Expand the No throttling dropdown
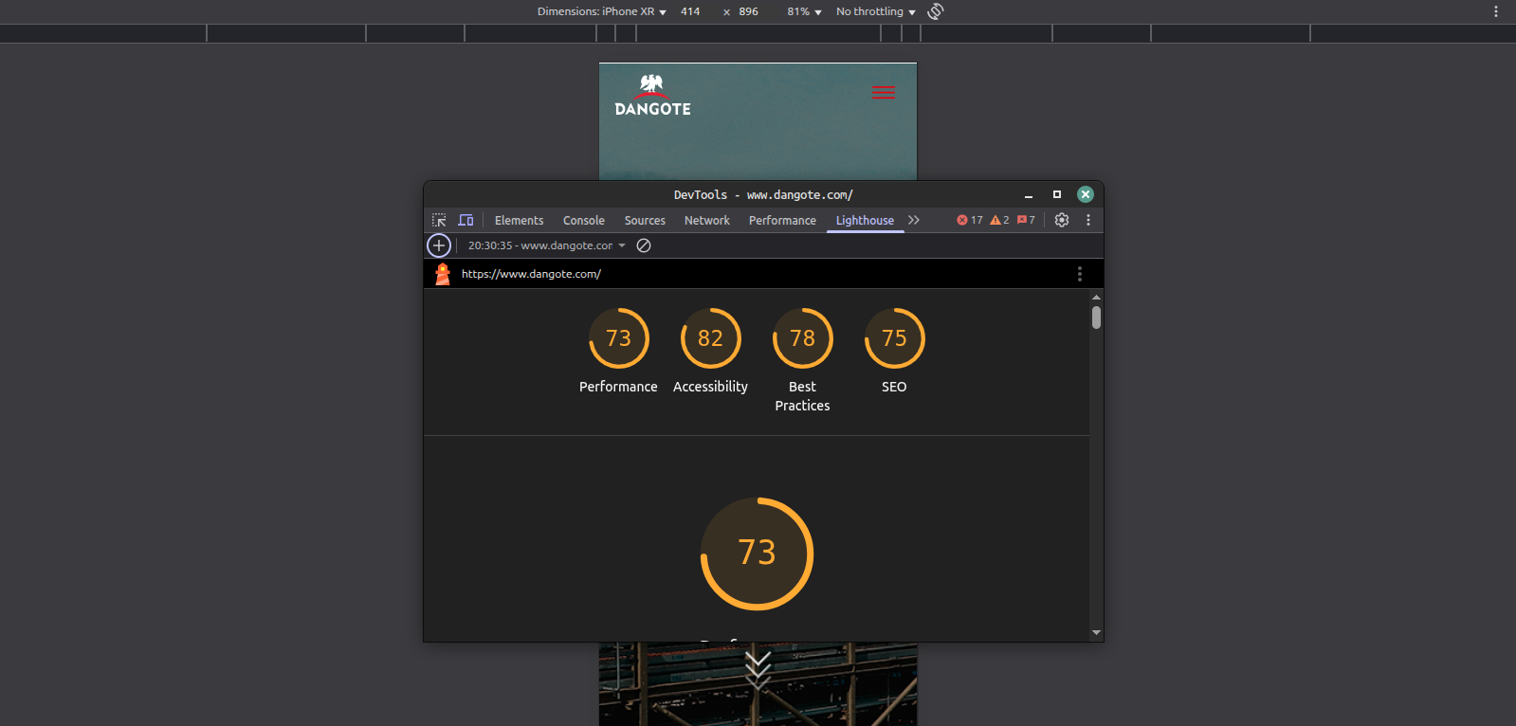 click(x=875, y=11)
